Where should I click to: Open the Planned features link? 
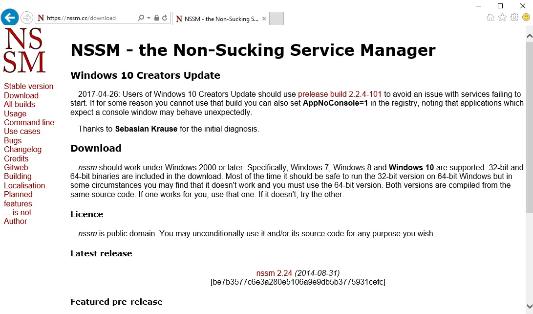[18, 199]
